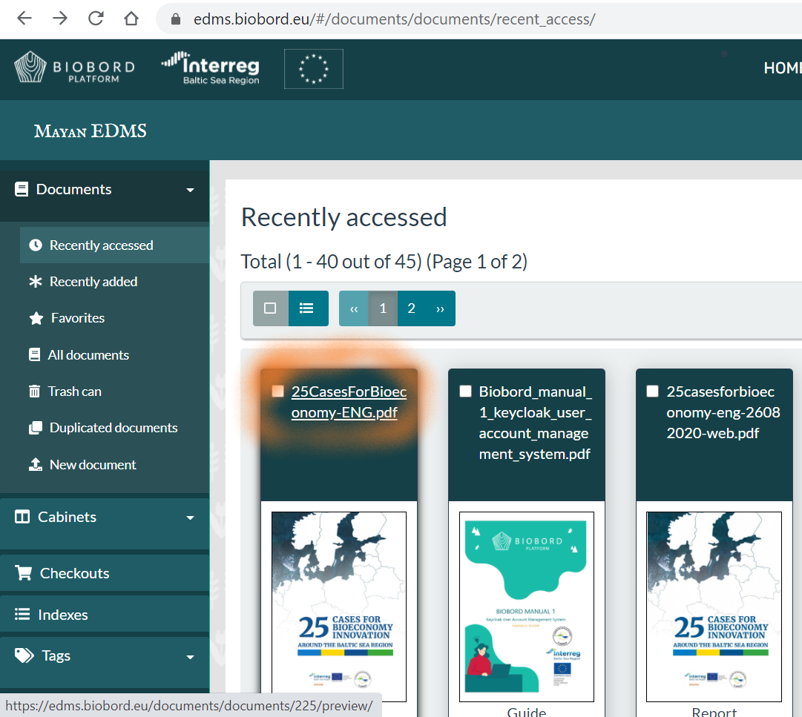The width and height of the screenshot is (802, 717).
Task: Click the clock icon beside Recently accessed
Action: click(x=36, y=245)
